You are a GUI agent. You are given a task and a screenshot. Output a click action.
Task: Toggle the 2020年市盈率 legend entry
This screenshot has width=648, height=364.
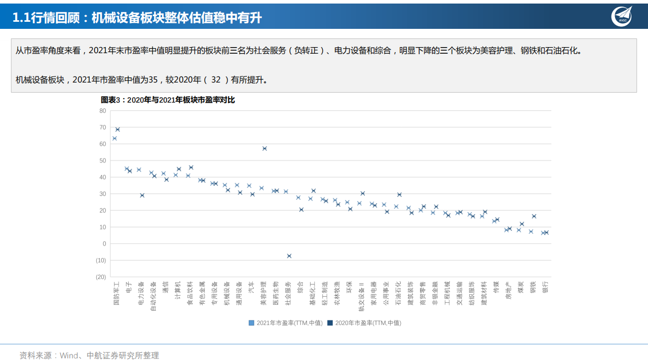click(x=370, y=322)
